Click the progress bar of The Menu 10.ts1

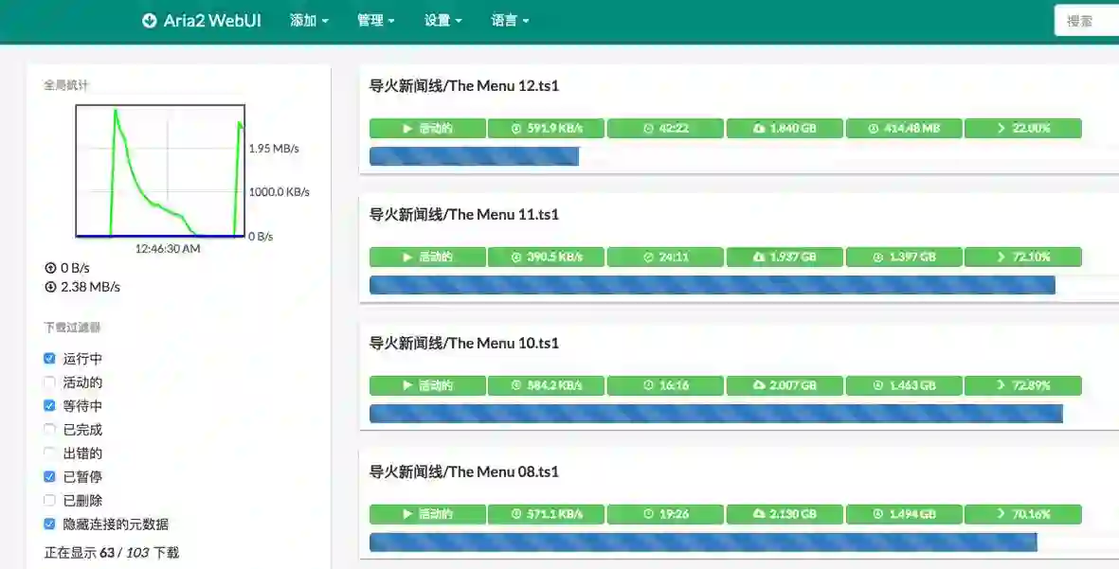point(745,414)
